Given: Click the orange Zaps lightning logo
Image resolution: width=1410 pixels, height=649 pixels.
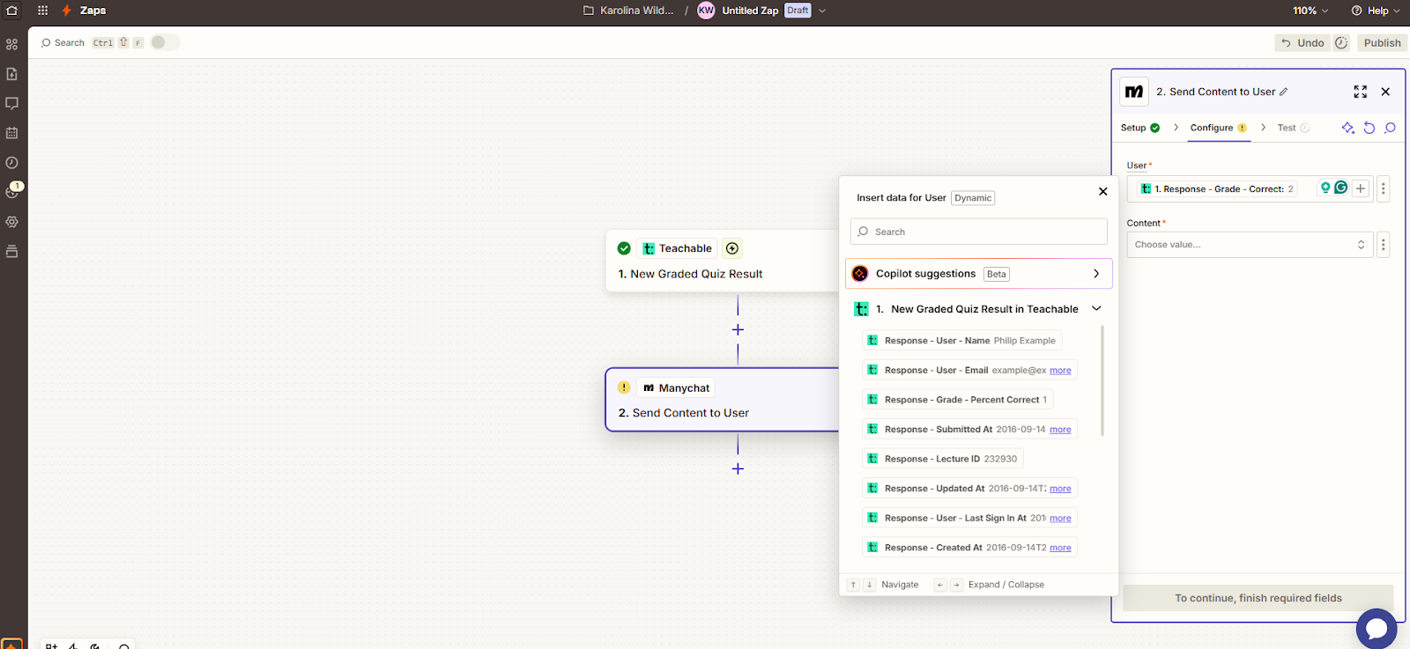Looking at the screenshot, I should 66,11.
